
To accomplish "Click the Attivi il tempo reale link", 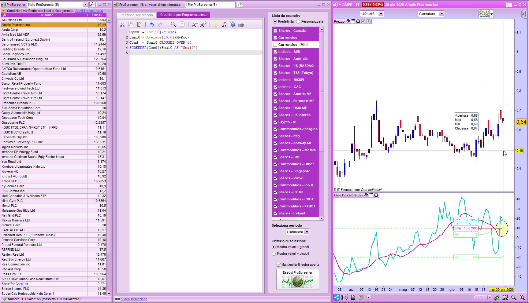I will pos(89,11).
